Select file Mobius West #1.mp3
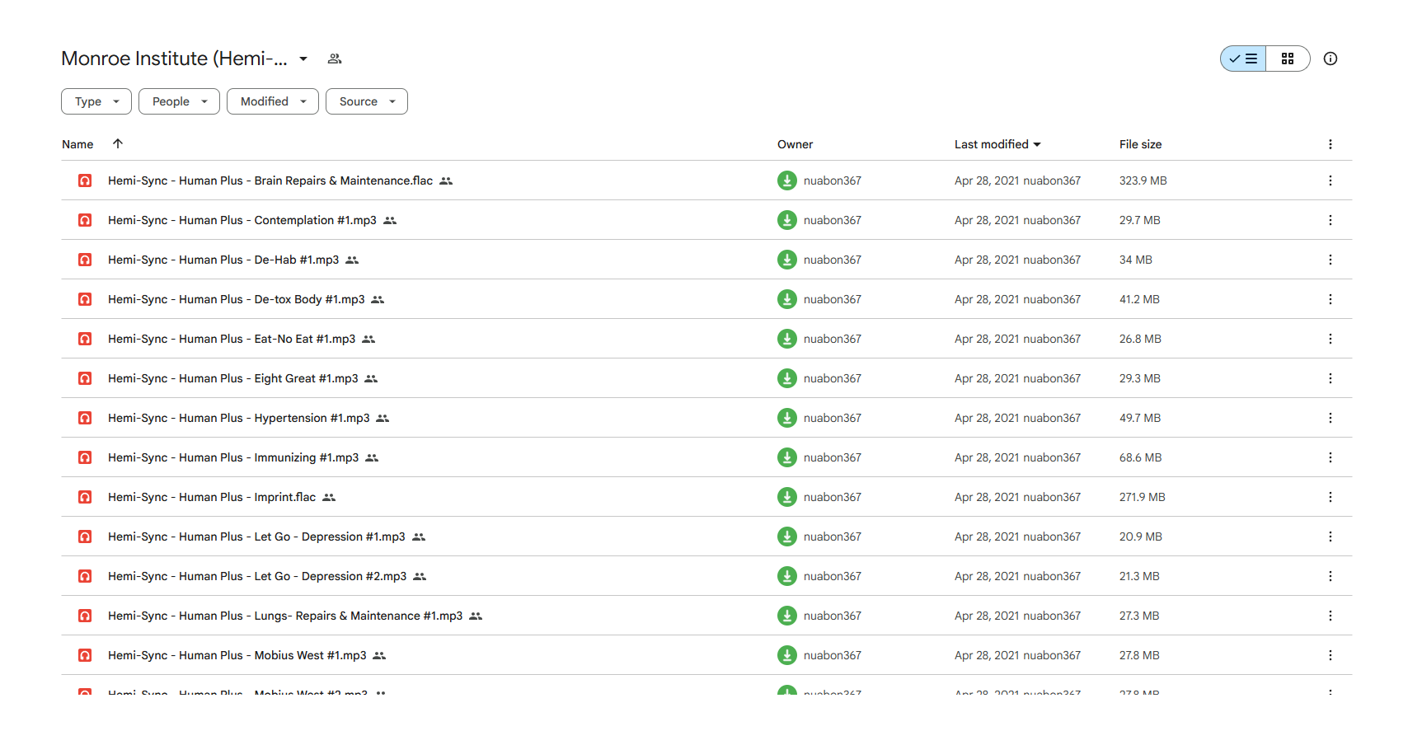This screenshot has width=1408, height=745. coord(706,655)
